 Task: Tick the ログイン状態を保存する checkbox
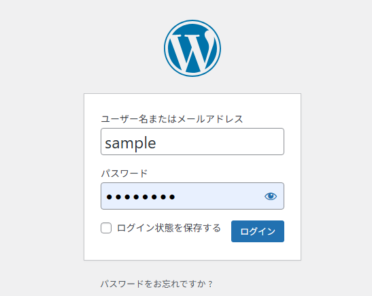pyautogui.click(x=106, y=228)
